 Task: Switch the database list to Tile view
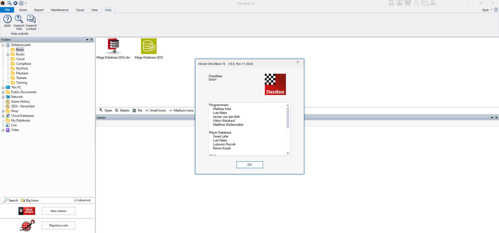(137, 111)
